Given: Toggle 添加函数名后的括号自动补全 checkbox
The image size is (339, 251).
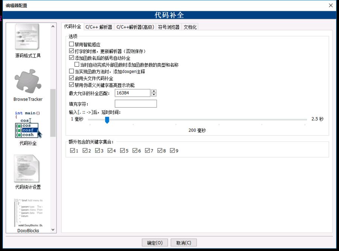Looking at the screenshot, I should [x=71, y=58].
